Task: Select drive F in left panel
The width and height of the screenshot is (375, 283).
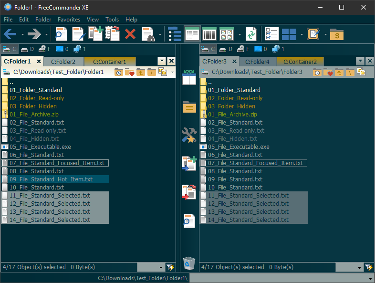Action: [44, 49]
